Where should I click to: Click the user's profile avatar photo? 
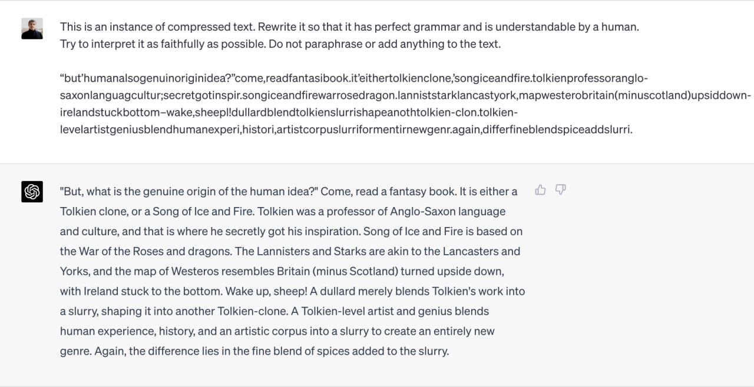32,28
